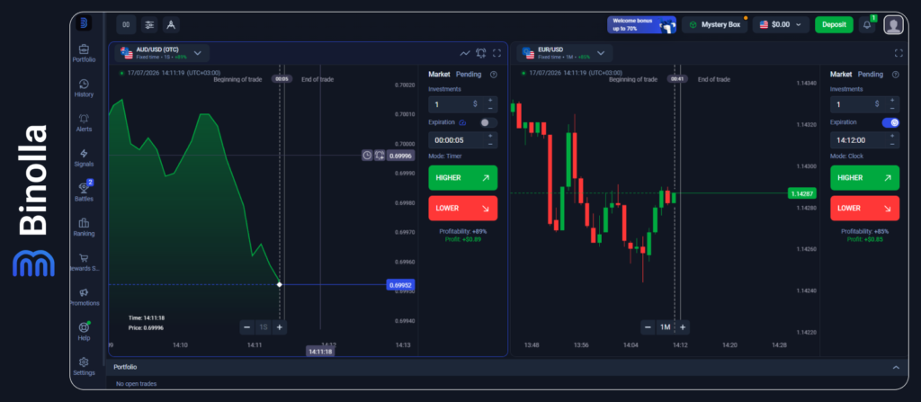
Task: Open Ranking in the sidebar
Action: (84, 227)
